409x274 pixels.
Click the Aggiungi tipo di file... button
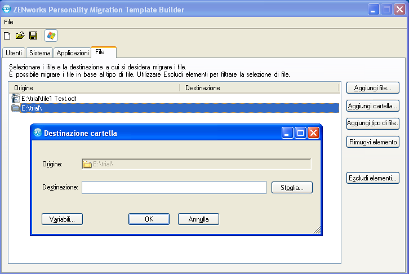pyautogui.click(x=373, y=123)
